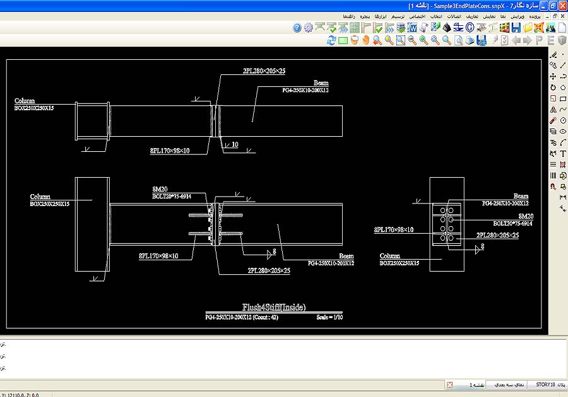Select the hand pan tool

click(365, 40)
